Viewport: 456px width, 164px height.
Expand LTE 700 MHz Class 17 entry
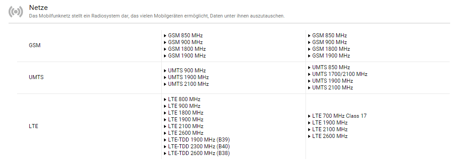coord(337,116)
